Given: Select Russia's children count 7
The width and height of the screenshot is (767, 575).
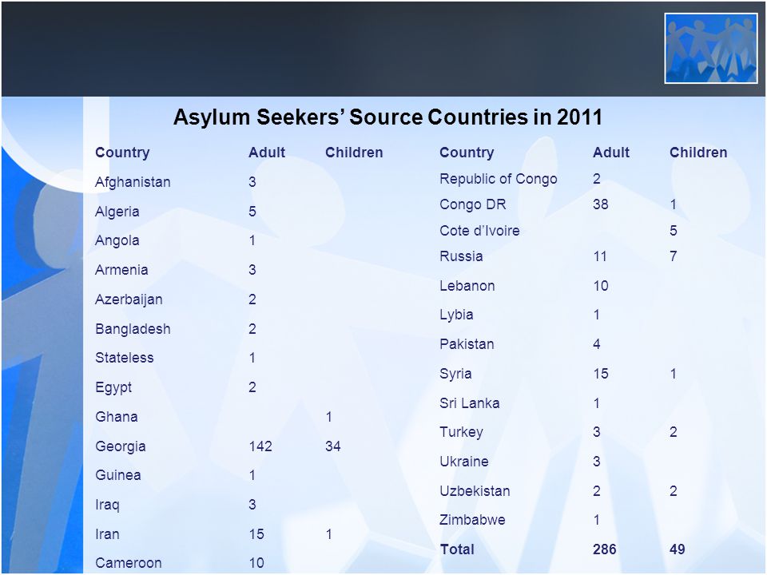Looking at the screenshot, I should pos(674,256).
